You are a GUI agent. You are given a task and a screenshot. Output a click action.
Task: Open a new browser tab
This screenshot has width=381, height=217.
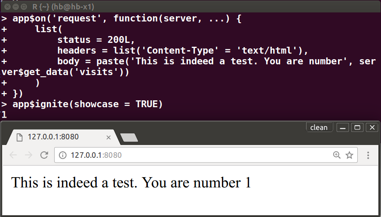pos(129,137)
